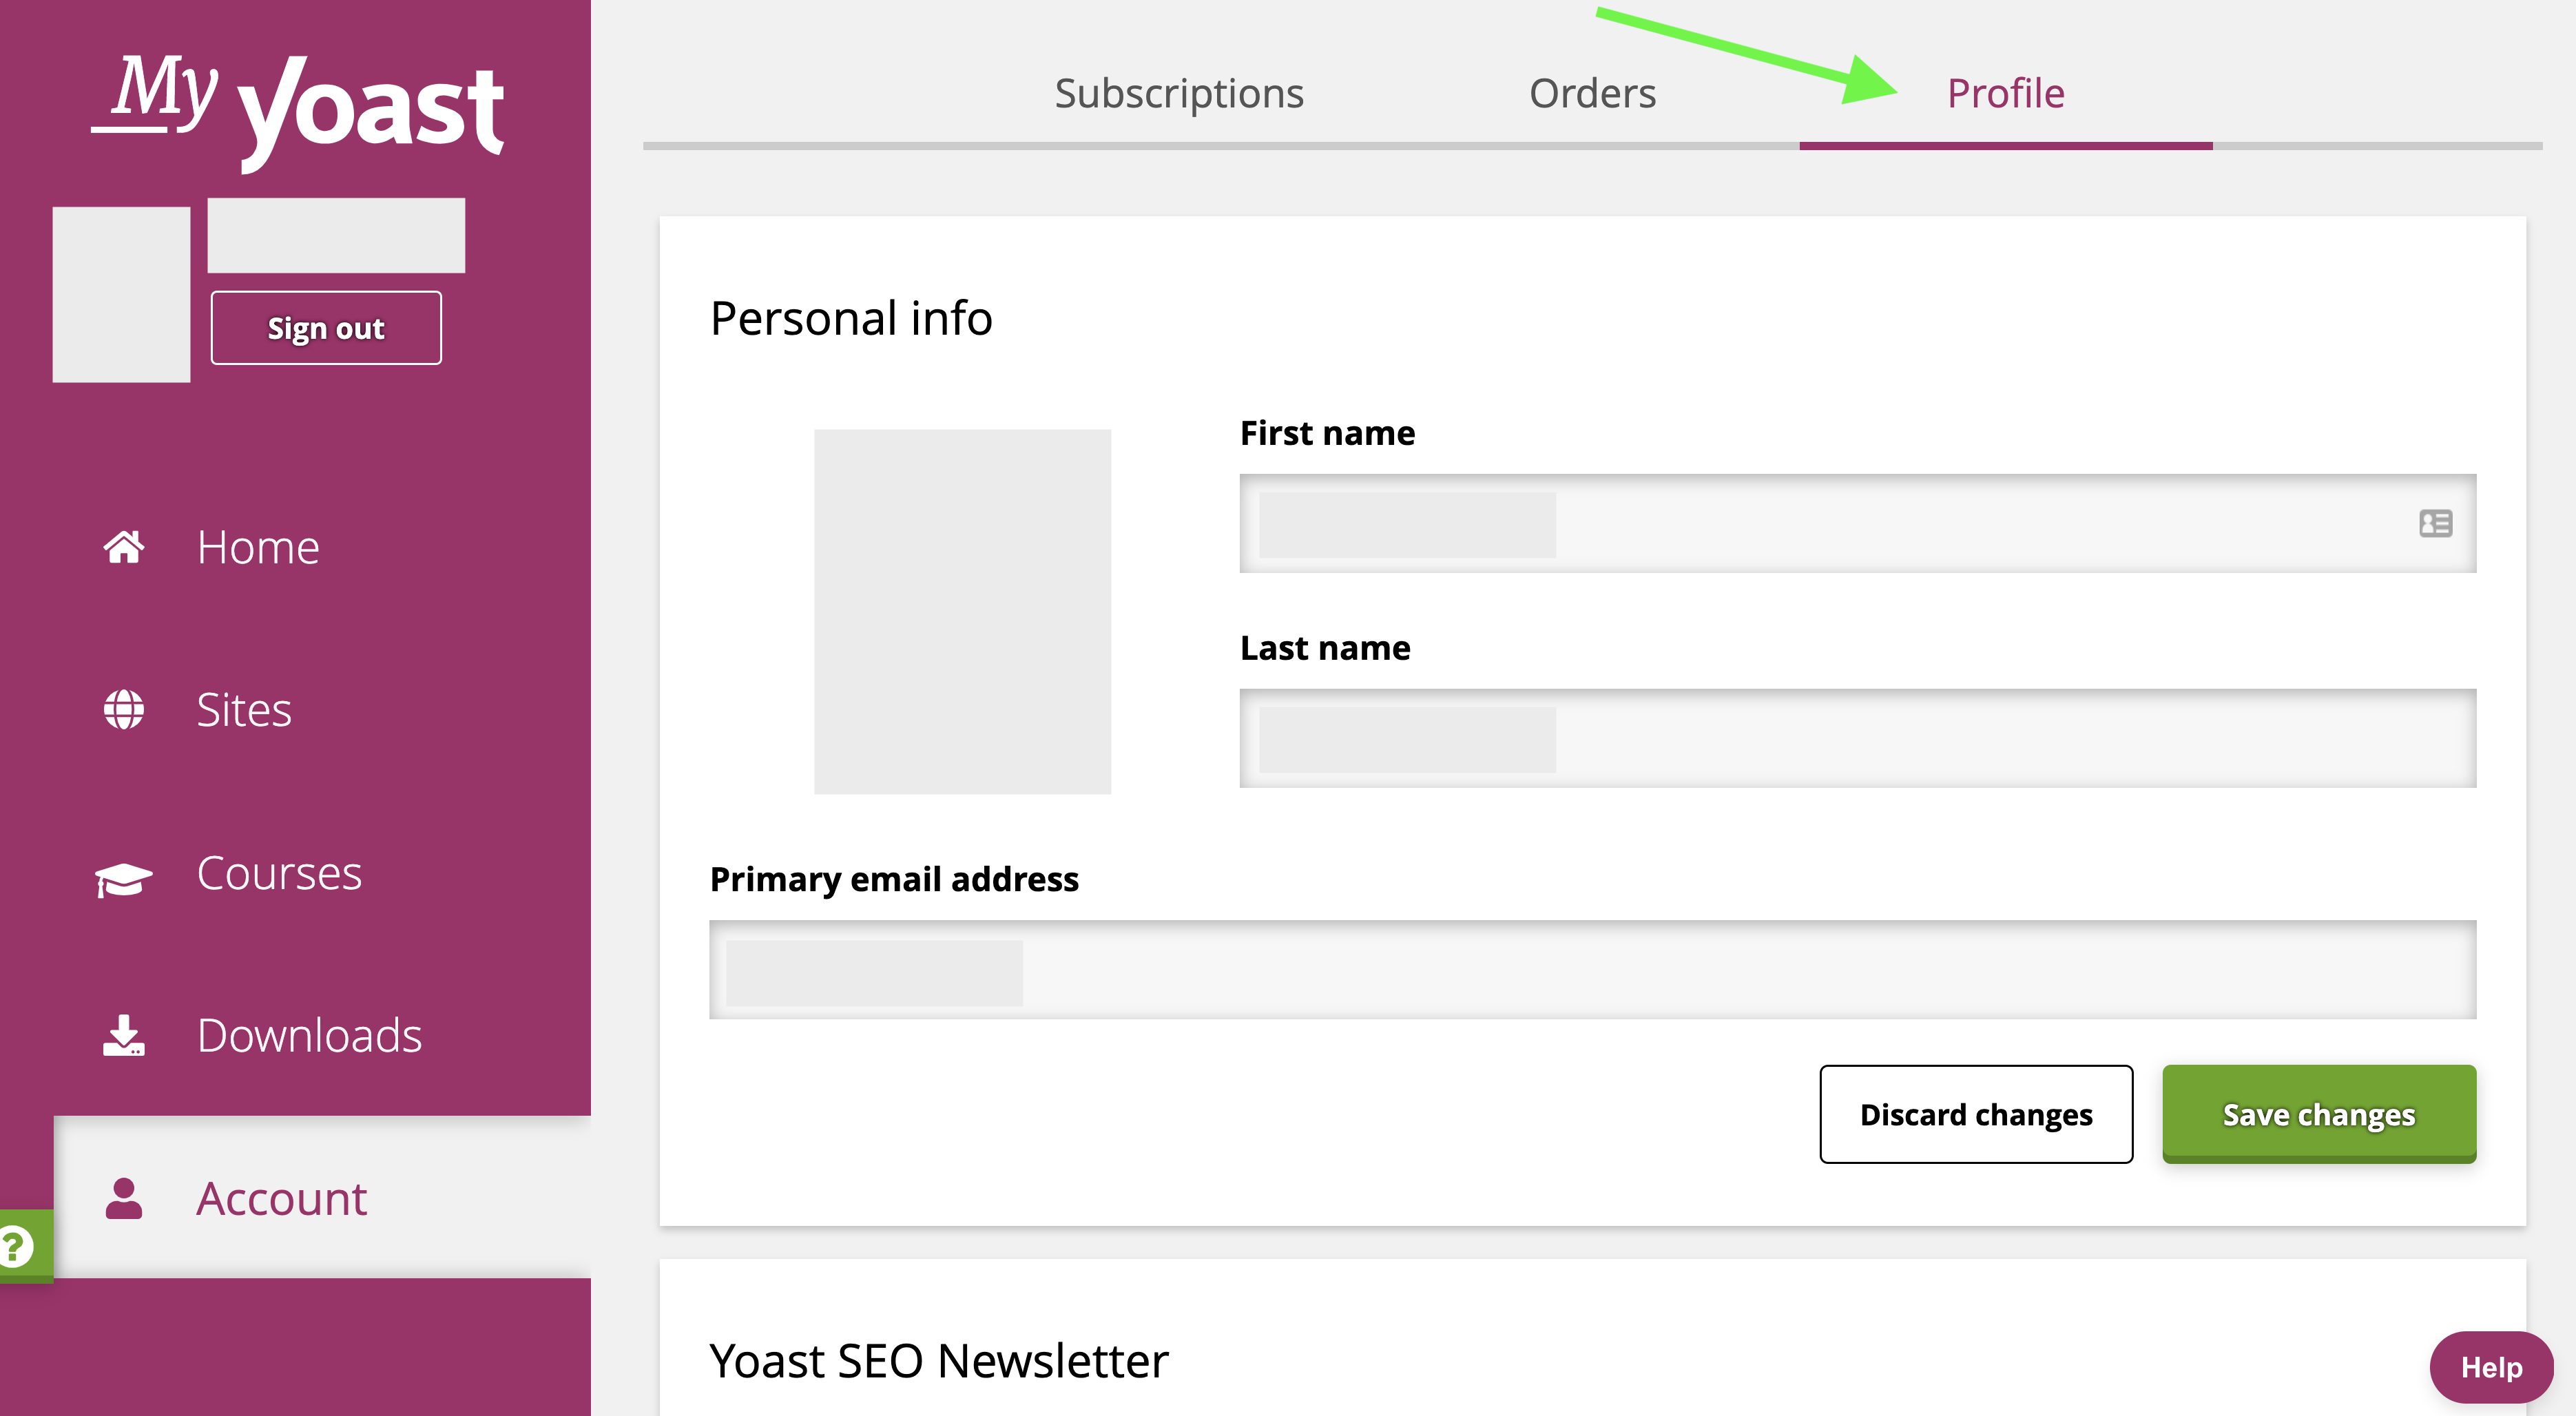Switch to the Profile tab
Screen dimensions: 2576x1416
[2011, 91]
